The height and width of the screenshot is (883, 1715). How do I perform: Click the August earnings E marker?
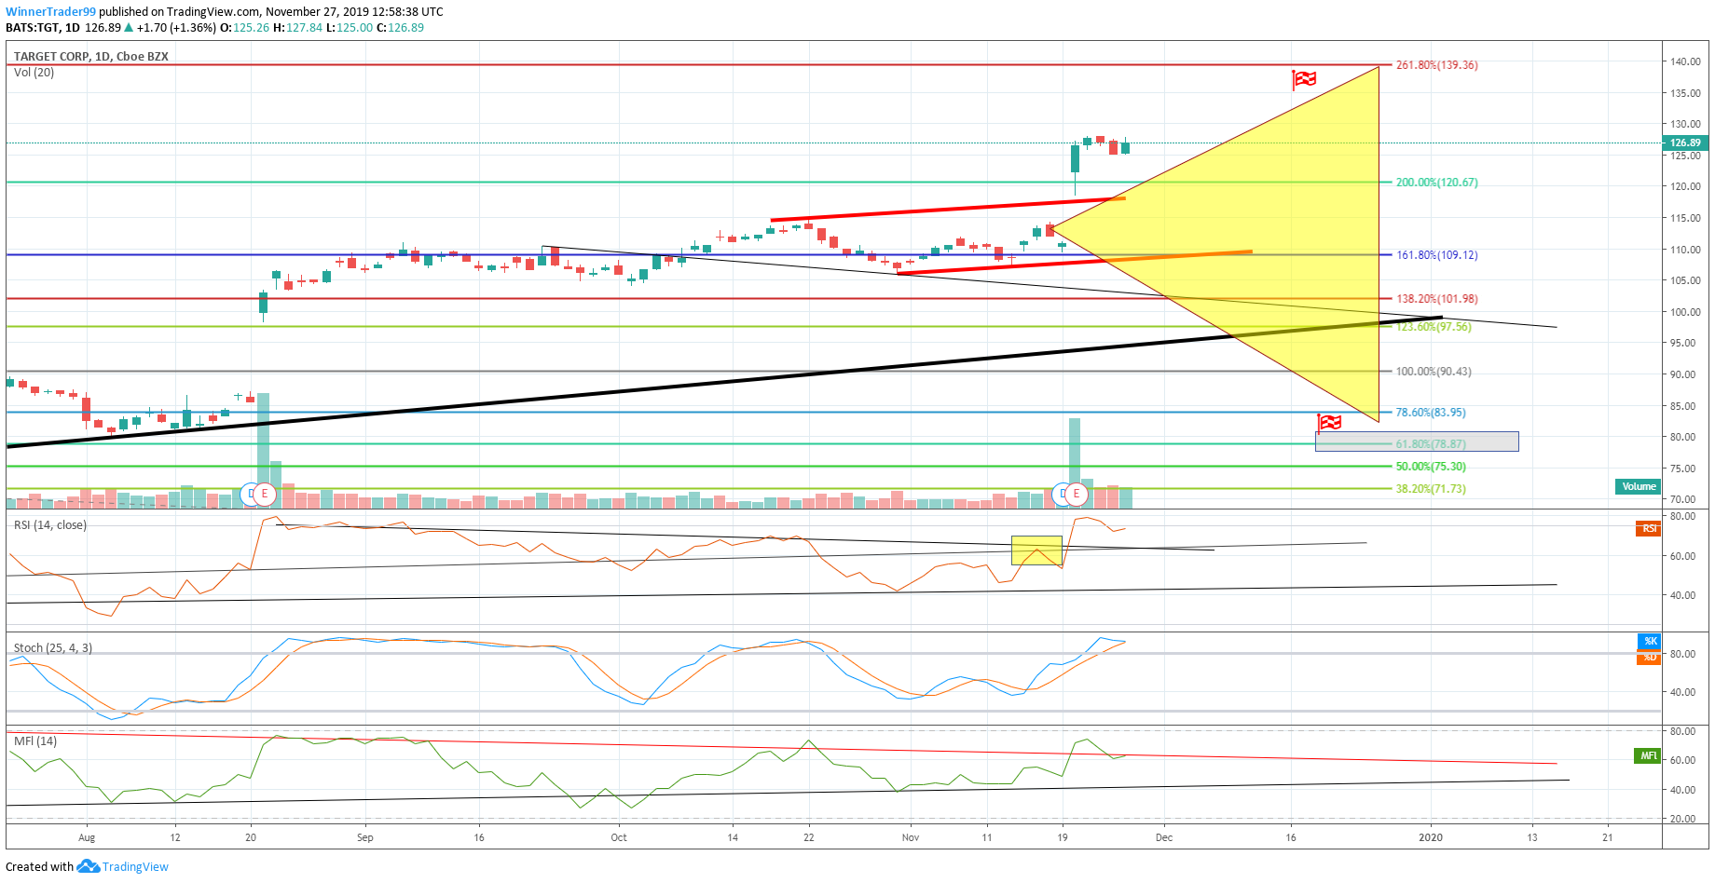click(x=265, y=494)
